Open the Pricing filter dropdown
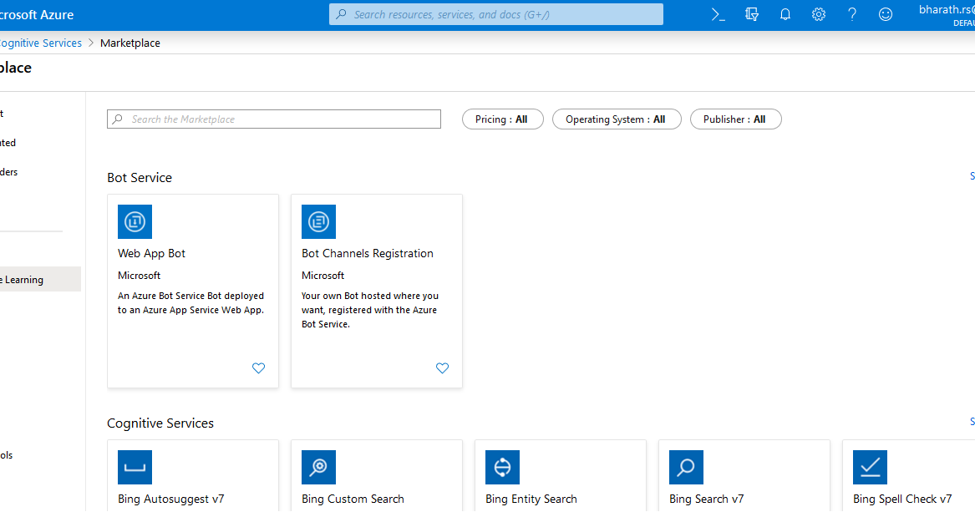 click(502, 119)
